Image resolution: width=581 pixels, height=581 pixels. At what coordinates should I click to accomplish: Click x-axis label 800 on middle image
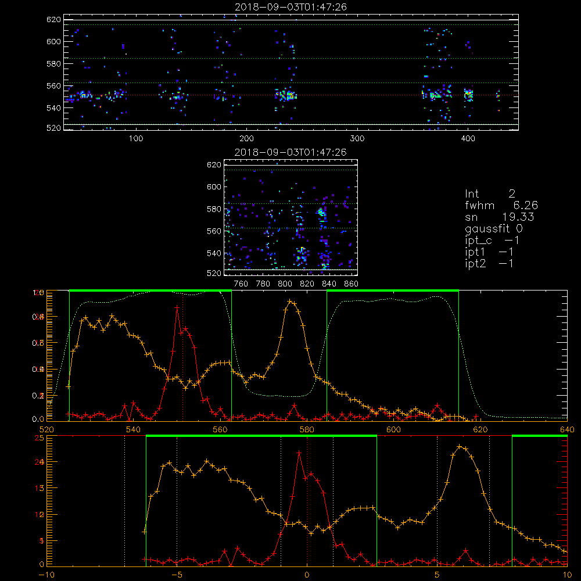(x=285, y=284)
